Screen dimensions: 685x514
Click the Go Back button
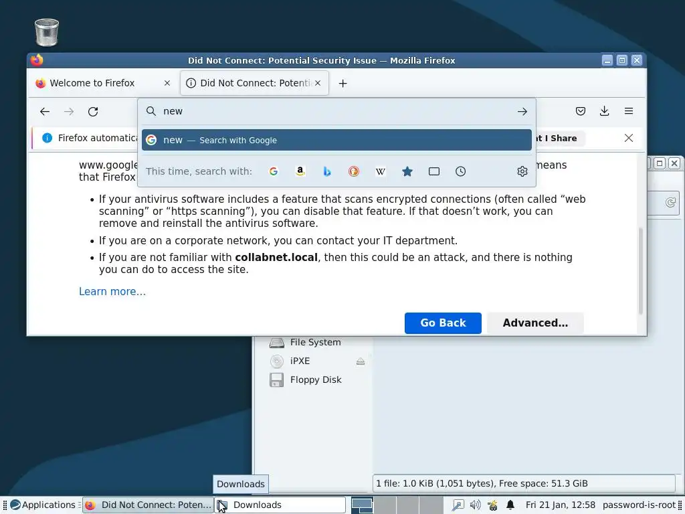click(443, 323)
